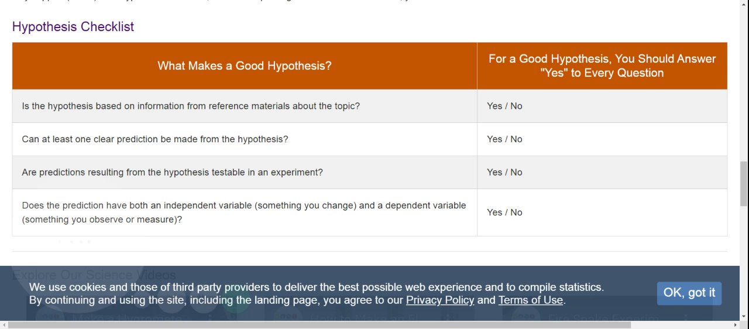This screenshot has width=749, height=329.
Task: Click the independent and dependent variable question
Action: 243,213
